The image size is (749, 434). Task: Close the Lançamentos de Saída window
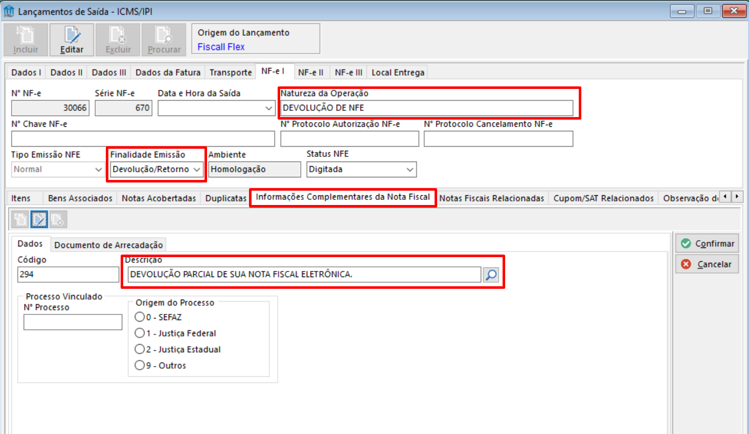734,11
